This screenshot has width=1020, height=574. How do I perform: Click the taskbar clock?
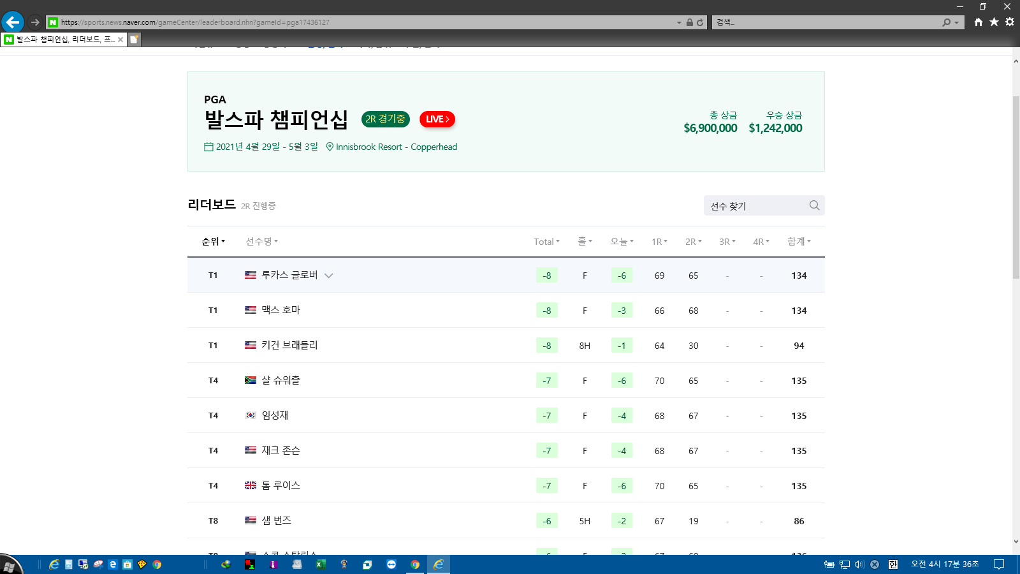click(x=945, y=564)
